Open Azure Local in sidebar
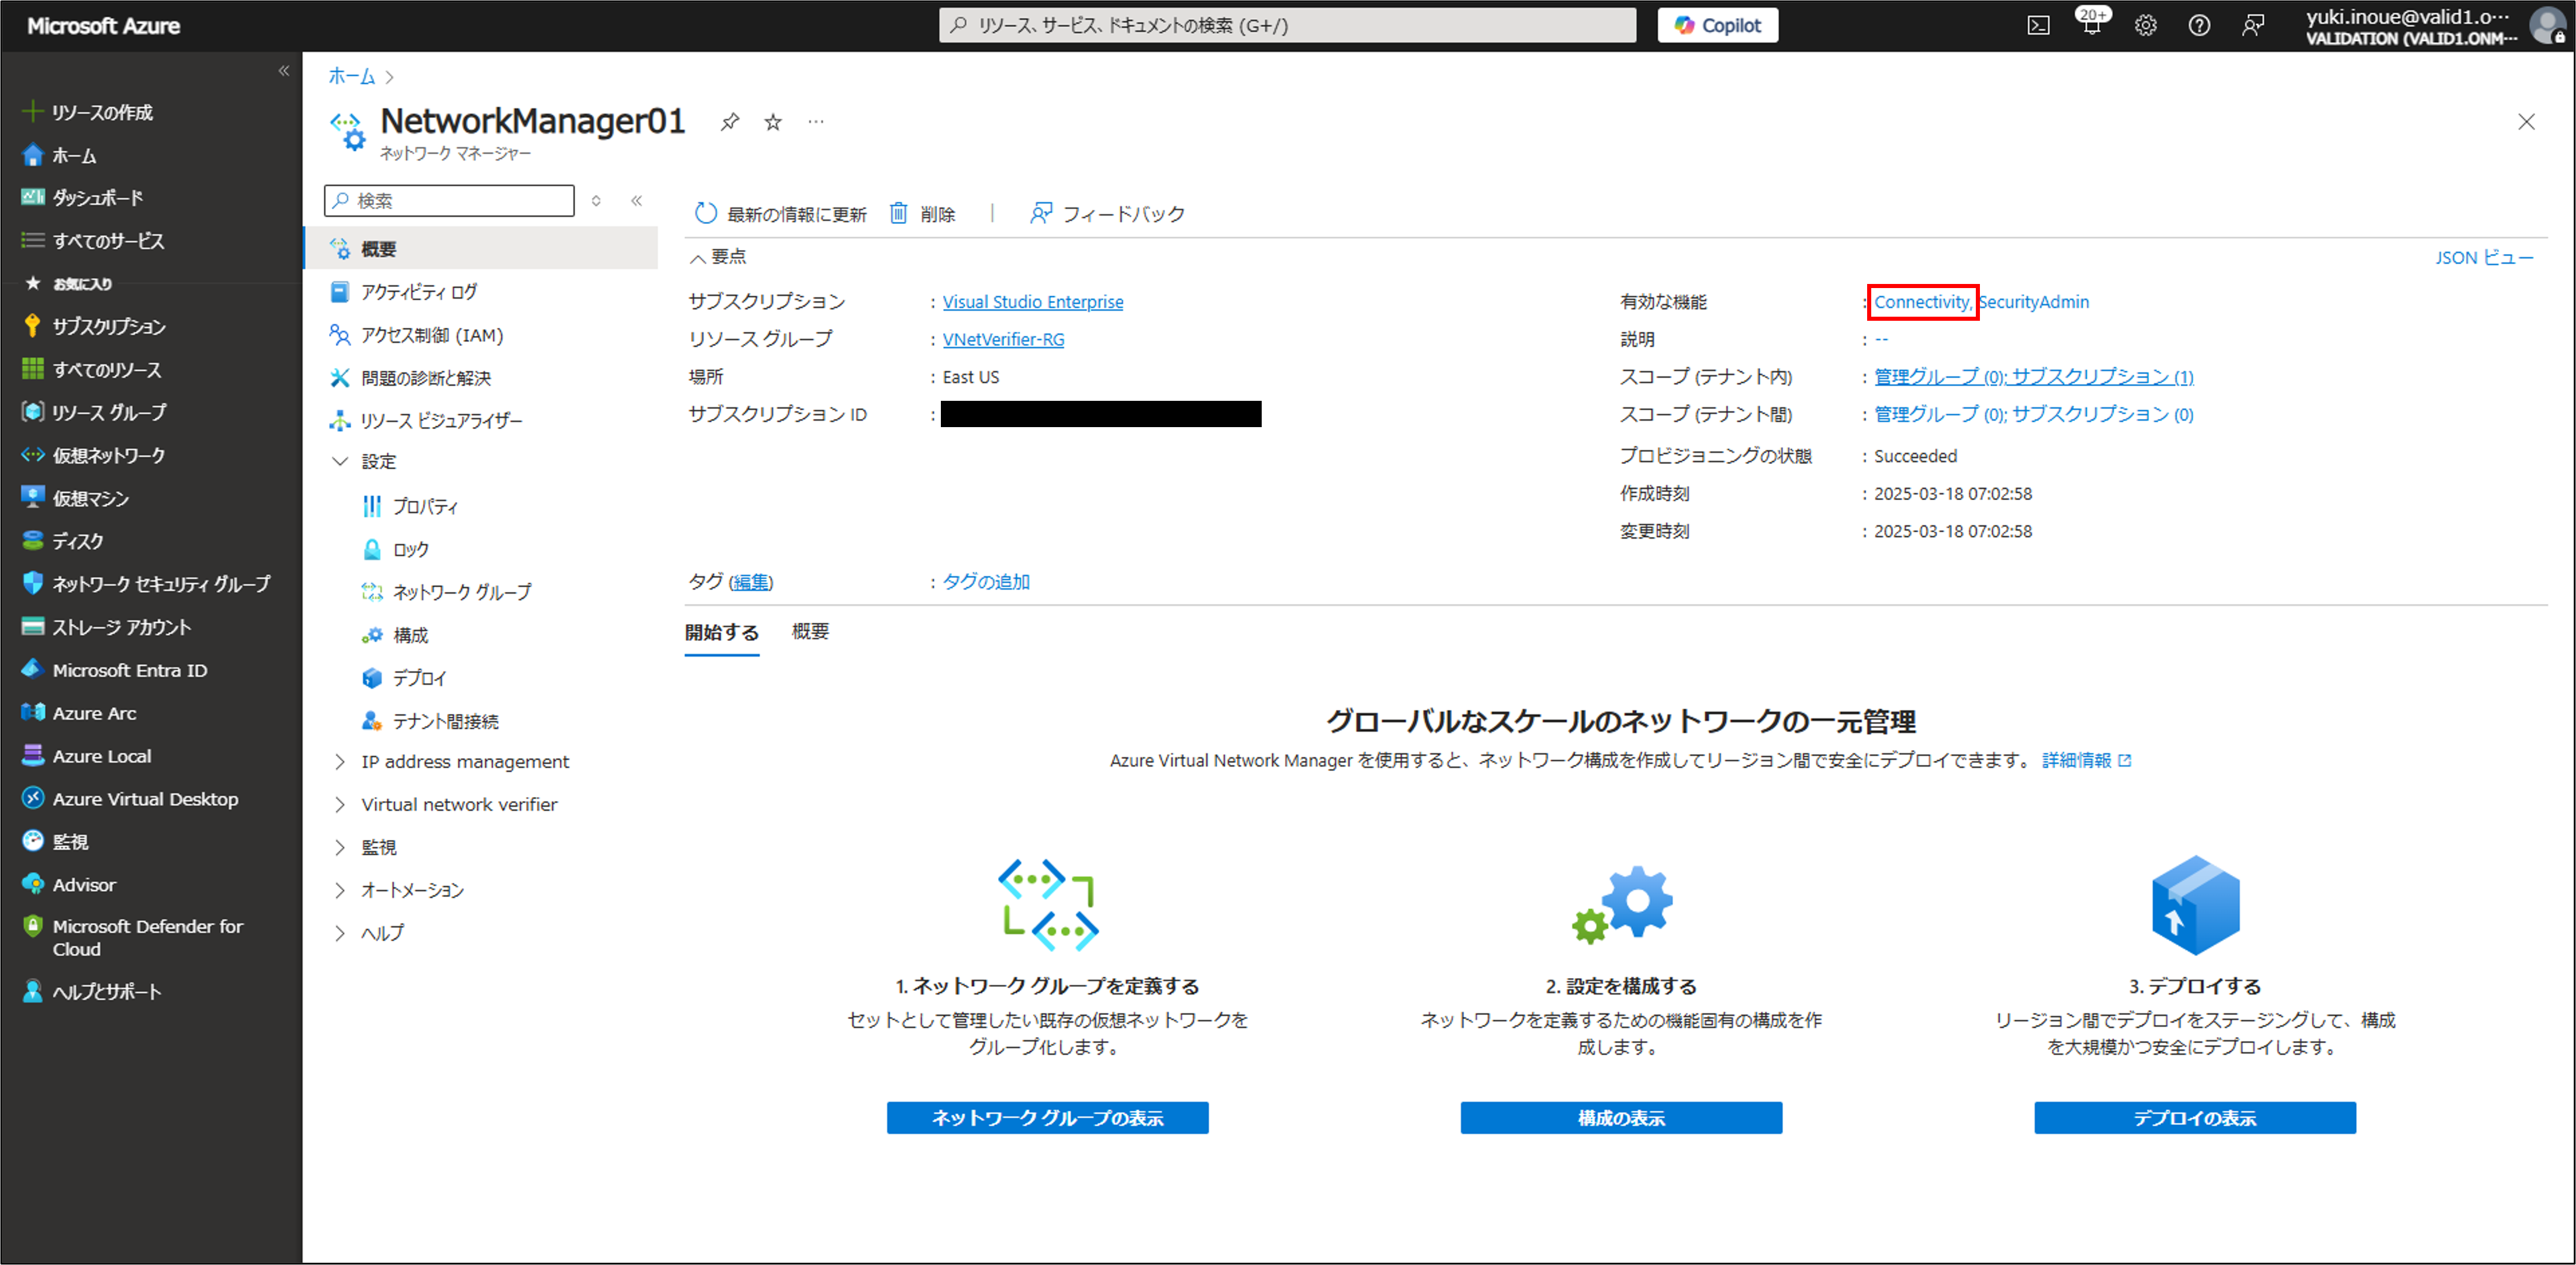Screen dimensions: 2576x1265 [x=87, y=756]
